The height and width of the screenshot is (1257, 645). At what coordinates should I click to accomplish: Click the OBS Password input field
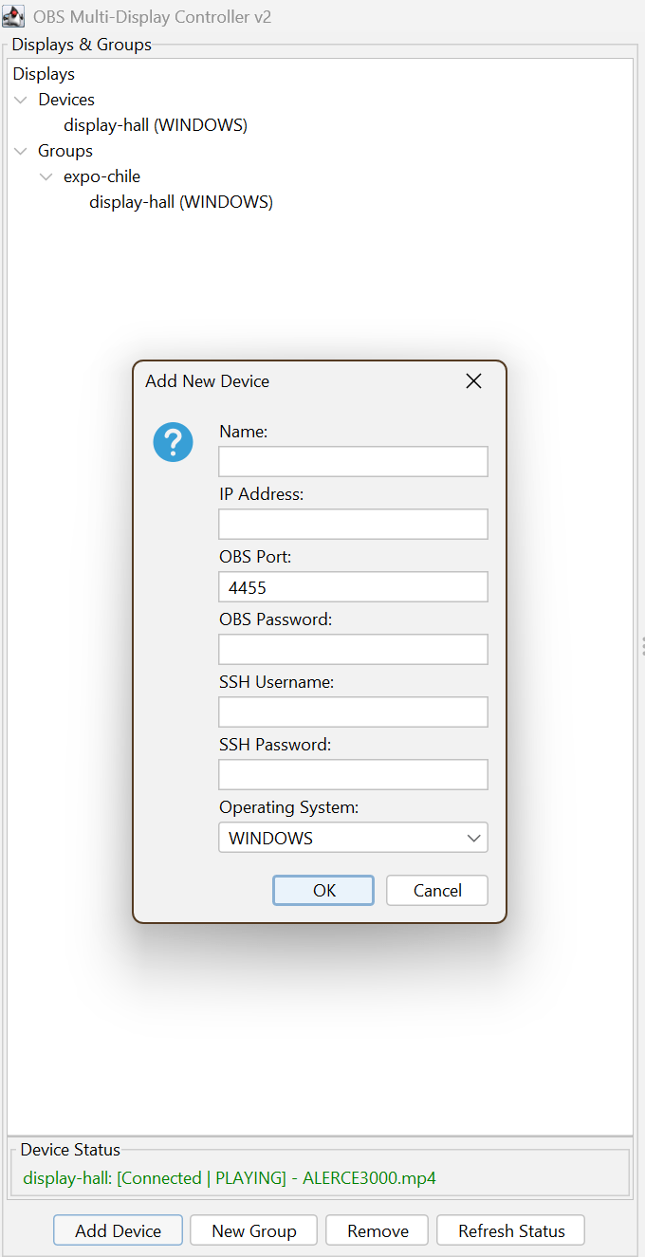point(353,650)
